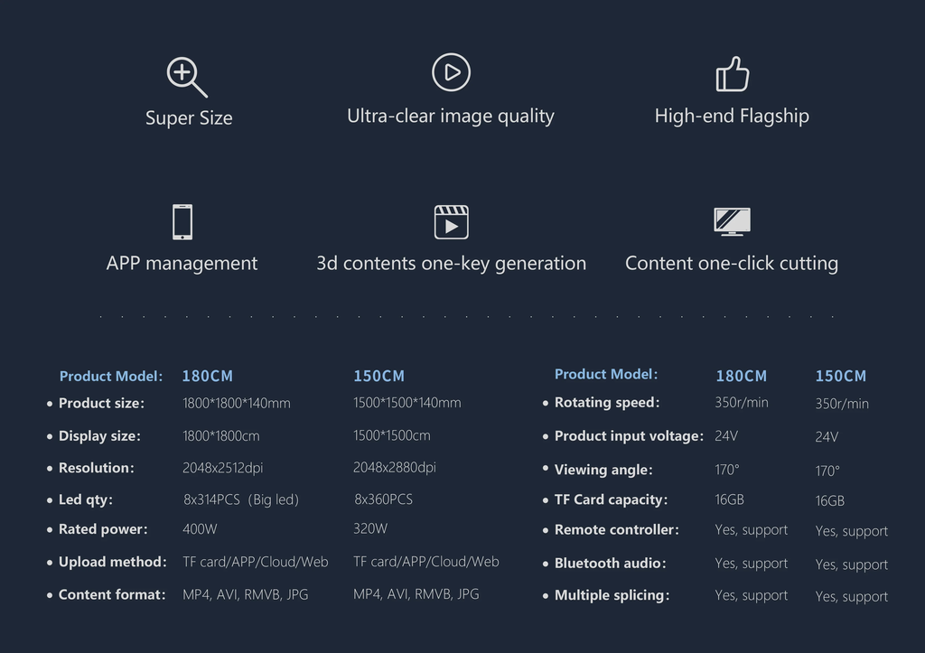The width and height of the screenshot is (925, 653).
Task: Click the left 150CM model header
Action: (378, 377)
